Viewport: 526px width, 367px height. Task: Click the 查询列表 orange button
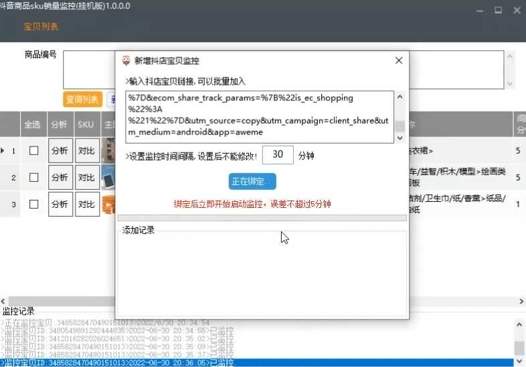82,99
